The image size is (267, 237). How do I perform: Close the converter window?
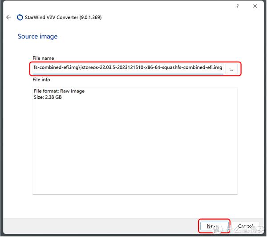(255, 6)
